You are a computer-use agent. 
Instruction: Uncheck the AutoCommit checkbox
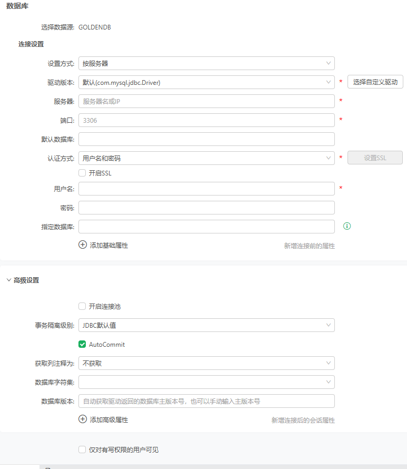click(x=82, y=344)
